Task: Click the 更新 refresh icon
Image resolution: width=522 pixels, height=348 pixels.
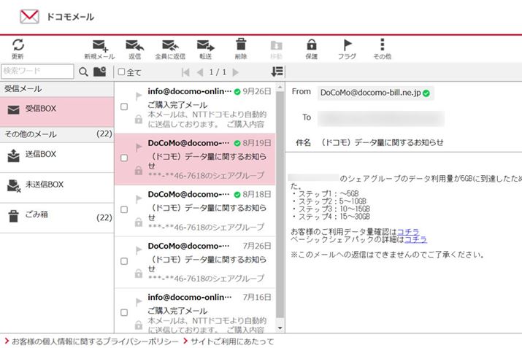Action: (18, 45)
